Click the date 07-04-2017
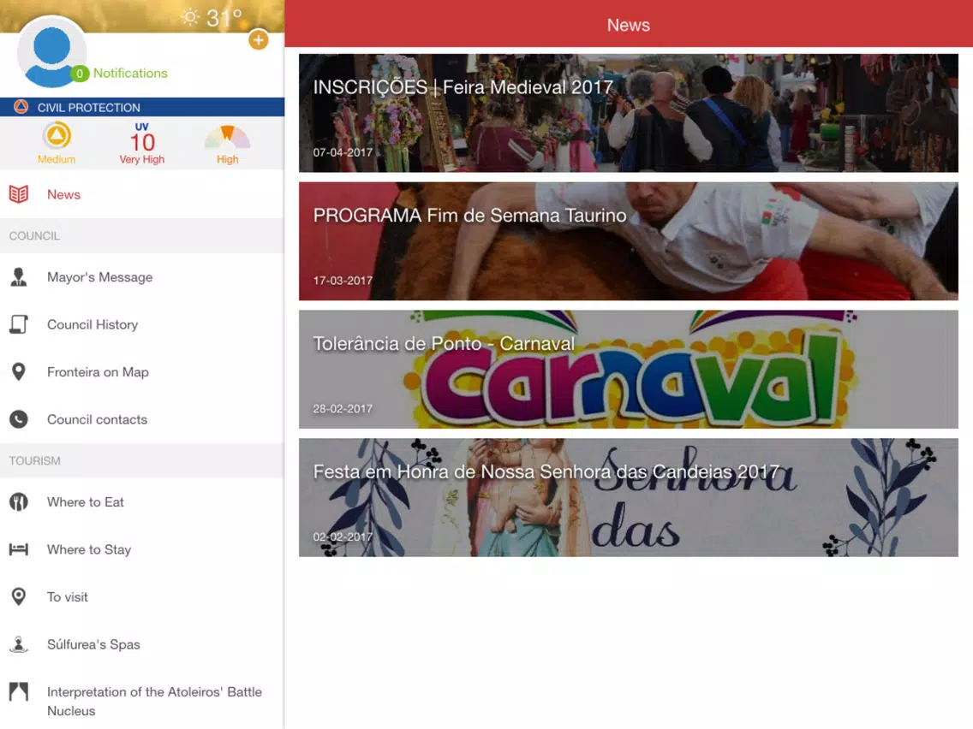Screen dimensions: 973x729 (343, 152)
